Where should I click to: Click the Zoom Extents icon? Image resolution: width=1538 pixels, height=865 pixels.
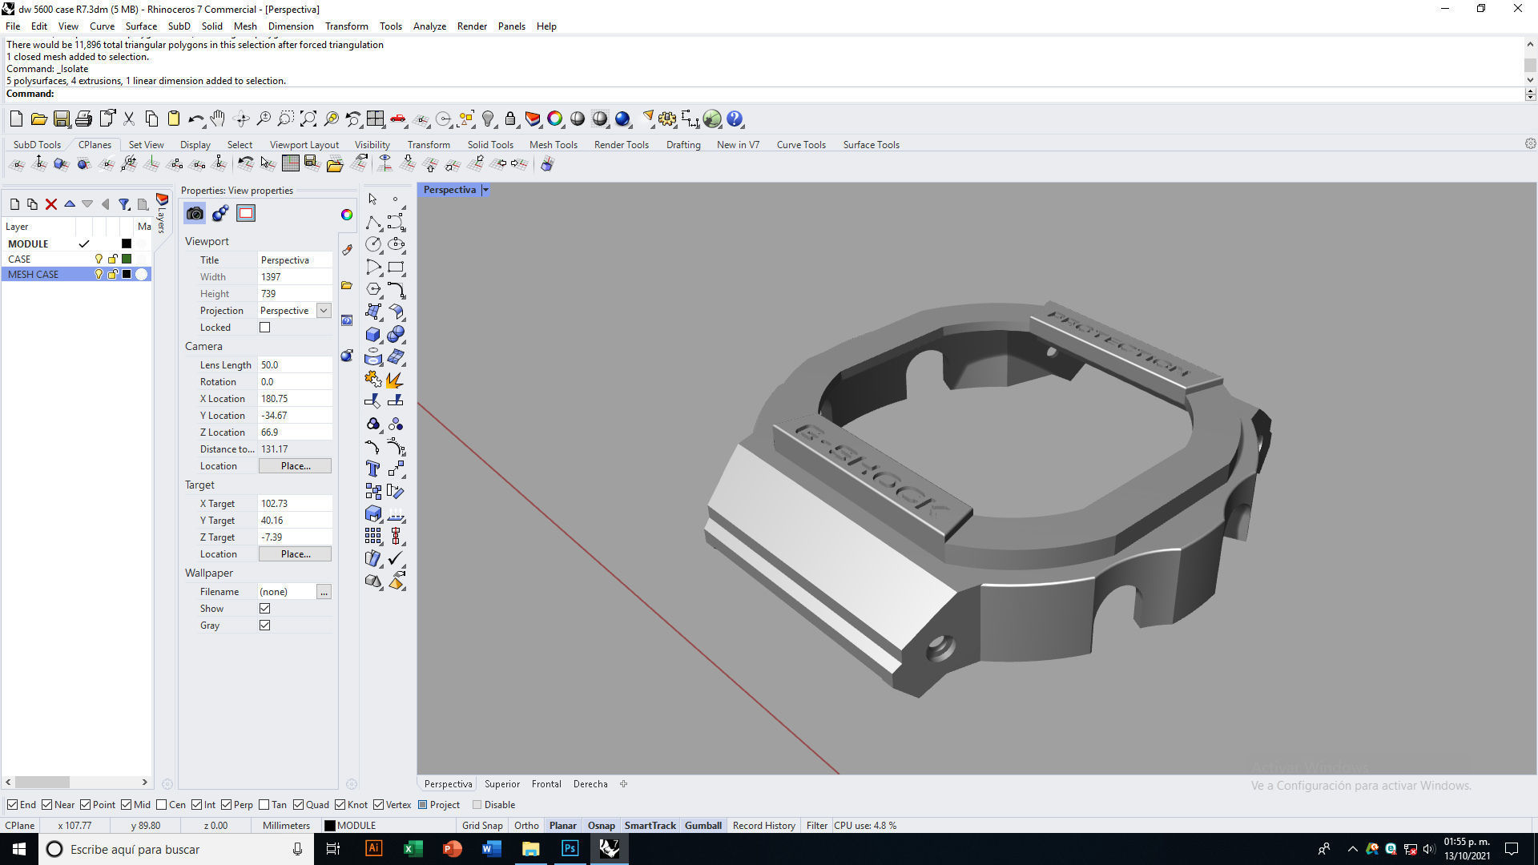[x=308, y=119]
